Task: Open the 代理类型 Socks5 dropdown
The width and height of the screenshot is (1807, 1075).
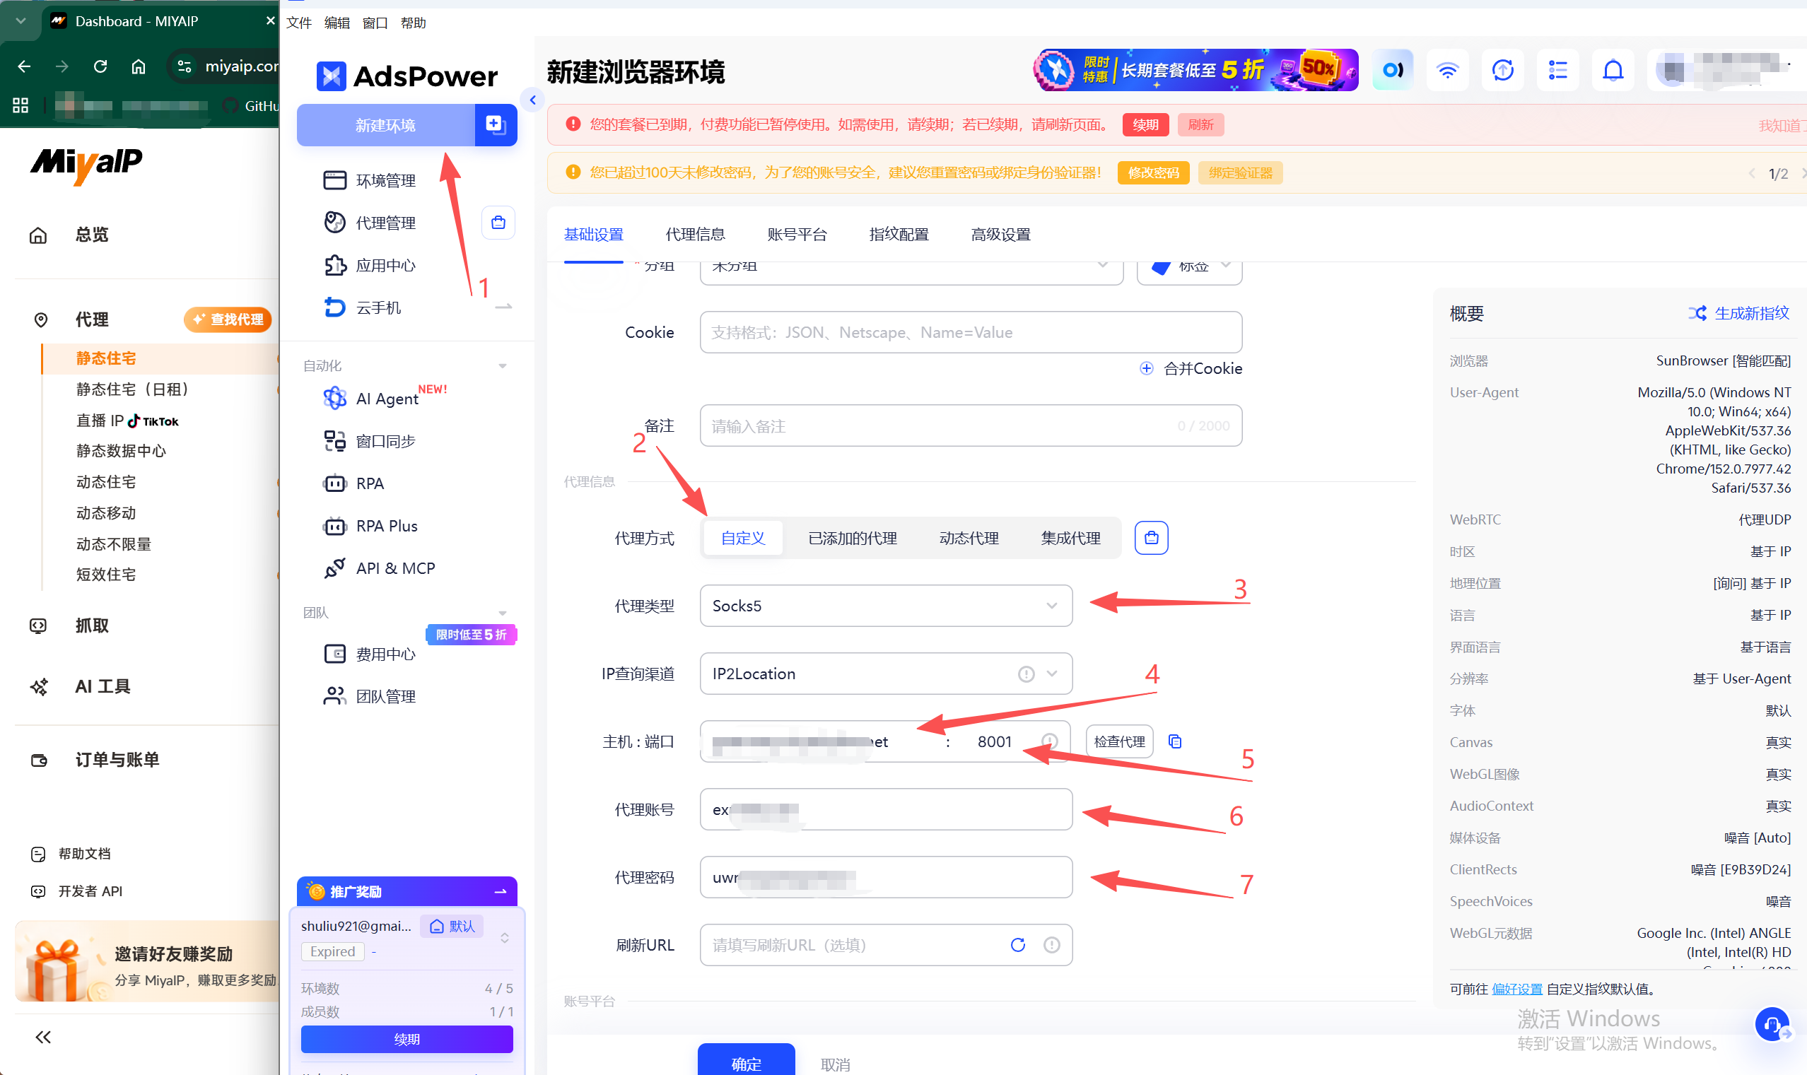Action: click(886, 606)
